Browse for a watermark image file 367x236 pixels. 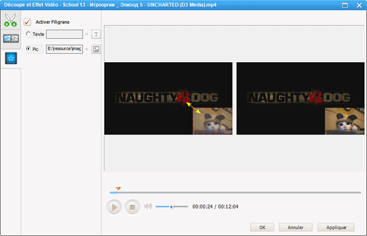96,49
